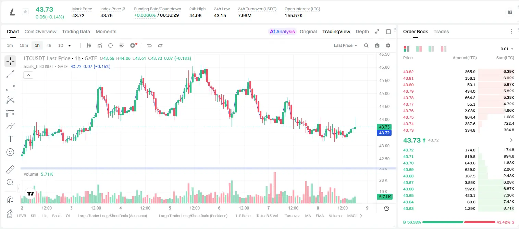Change order book precision 0.01 dropdown
The image size is (519, 229).
click(x=507, y=49)
